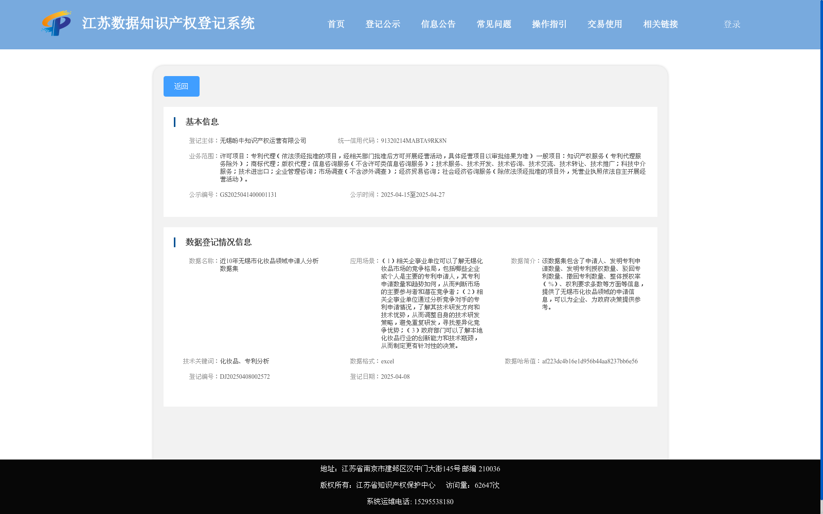
Task: Open the 常见问题 menu item
Action: pyautogui.click(x=494, y=24)
